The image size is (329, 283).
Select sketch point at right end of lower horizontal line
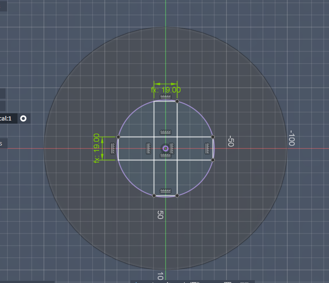tap(213, 160)
